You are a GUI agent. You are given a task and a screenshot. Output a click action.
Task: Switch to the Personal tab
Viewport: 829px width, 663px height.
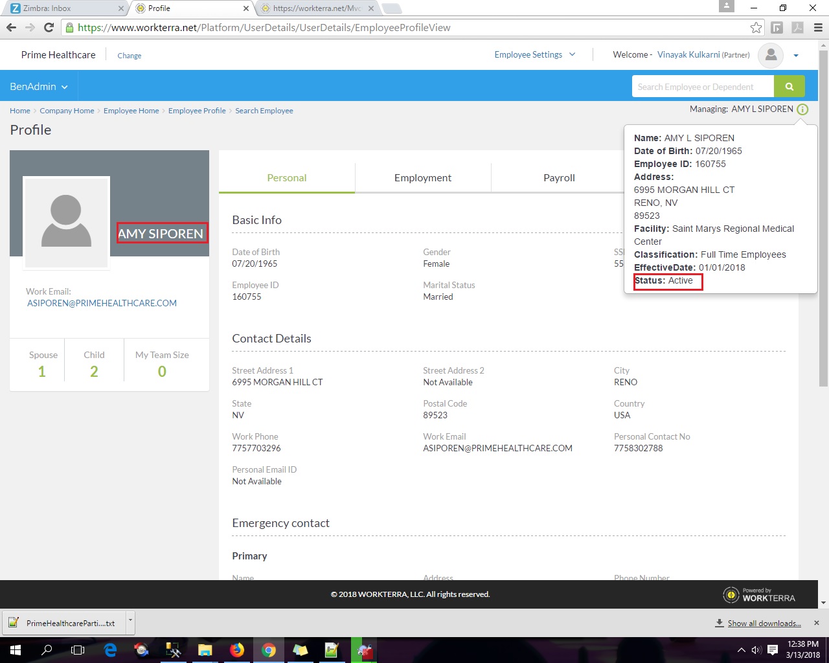coord(287,178)
